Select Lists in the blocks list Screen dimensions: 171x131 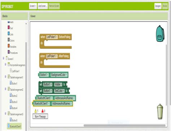click(x=12, y=35)
